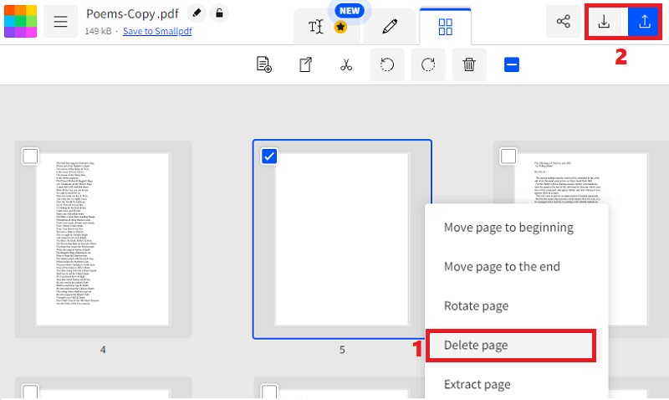Split PDF with the scissors icon
The image size is (669, 400).
(x=346, y=65)
